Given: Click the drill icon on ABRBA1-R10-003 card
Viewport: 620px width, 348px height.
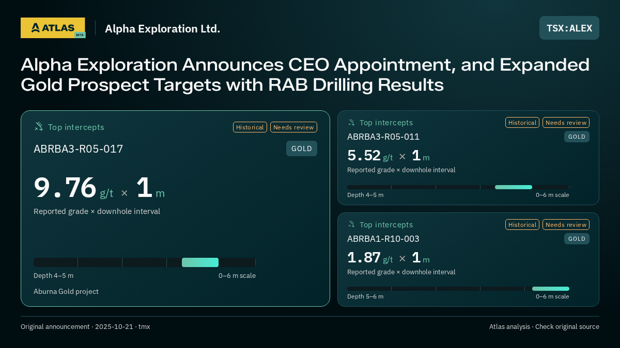Looking at the screenshot, I should pos(351,224).
